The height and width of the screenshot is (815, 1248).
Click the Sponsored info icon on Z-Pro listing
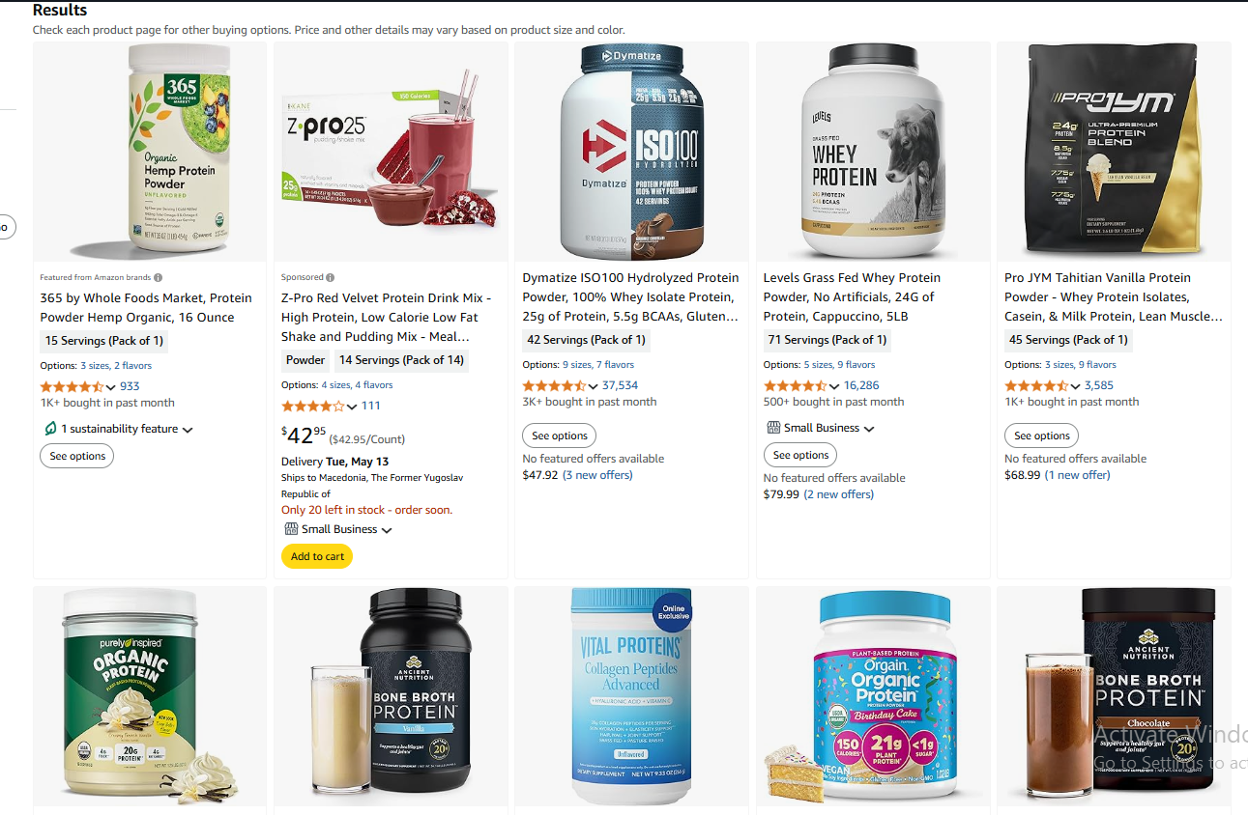(331, 277)
